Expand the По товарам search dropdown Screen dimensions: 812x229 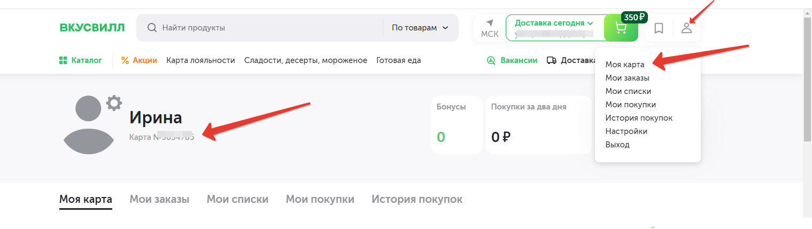click(x=420, y=28)
